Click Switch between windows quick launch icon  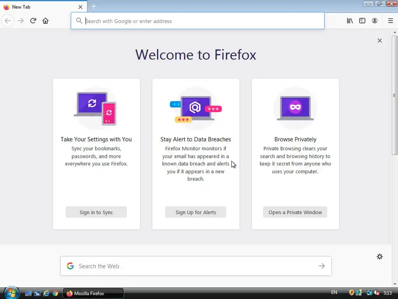pos(37,293)
